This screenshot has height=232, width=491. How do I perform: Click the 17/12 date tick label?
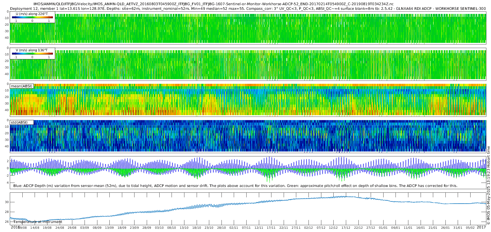tap(346, 228)
